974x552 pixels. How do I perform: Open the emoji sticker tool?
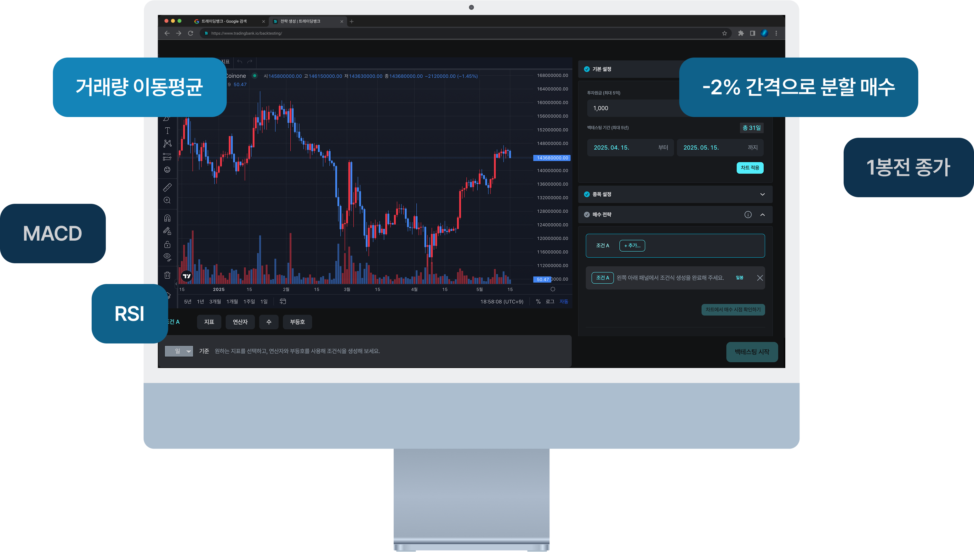tap(167, 170)
